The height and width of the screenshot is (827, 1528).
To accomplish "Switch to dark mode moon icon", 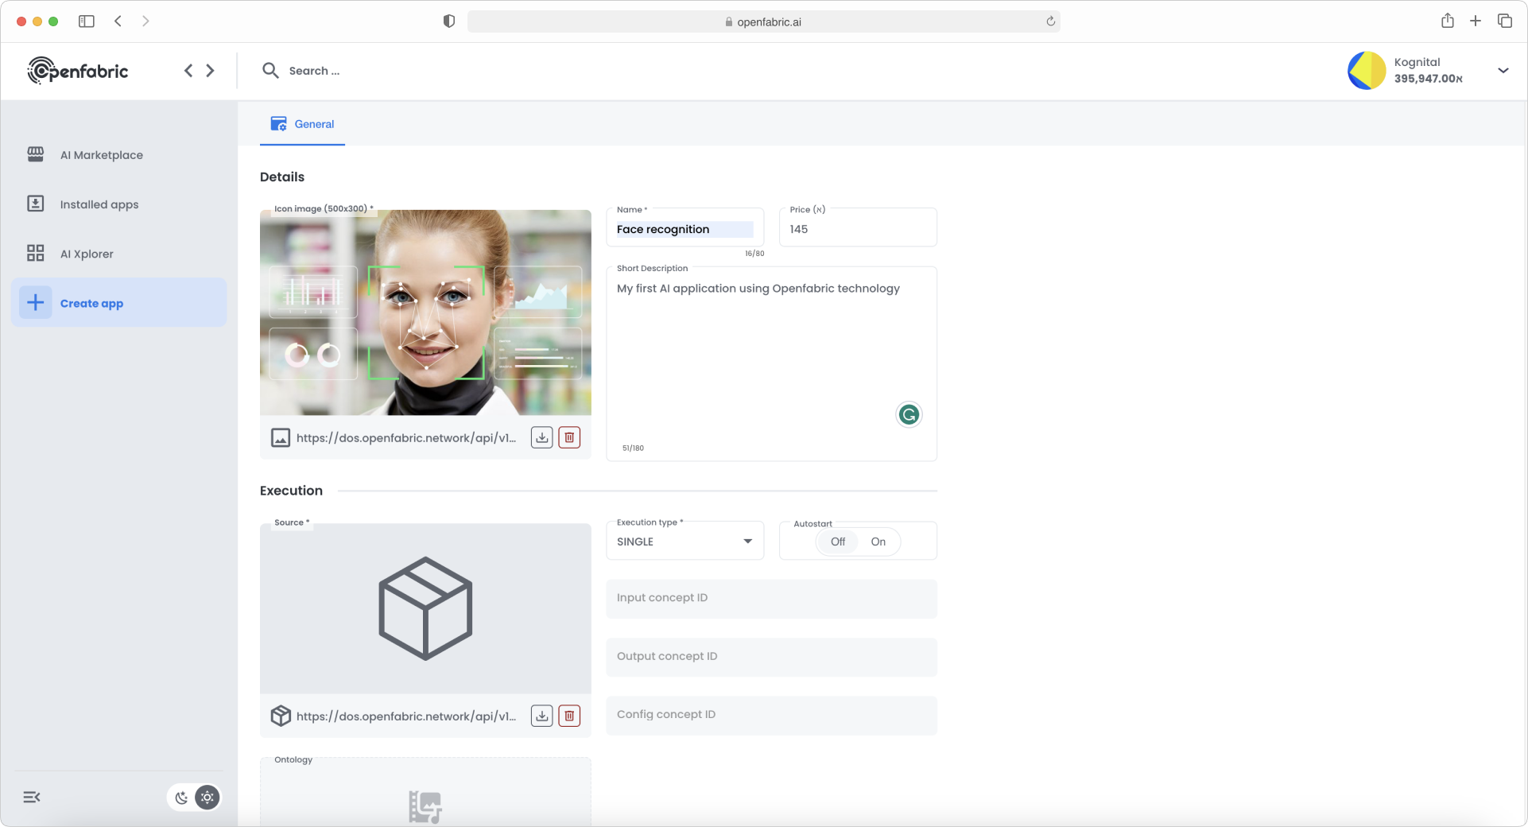I will (x=182, y=798).
